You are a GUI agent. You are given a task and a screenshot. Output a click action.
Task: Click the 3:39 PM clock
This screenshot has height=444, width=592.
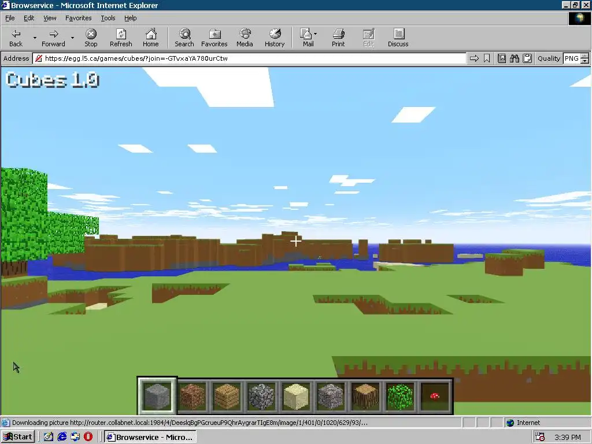[x=568, y=437]
